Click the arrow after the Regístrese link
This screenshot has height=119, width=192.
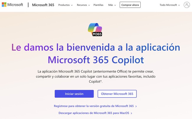136,106
